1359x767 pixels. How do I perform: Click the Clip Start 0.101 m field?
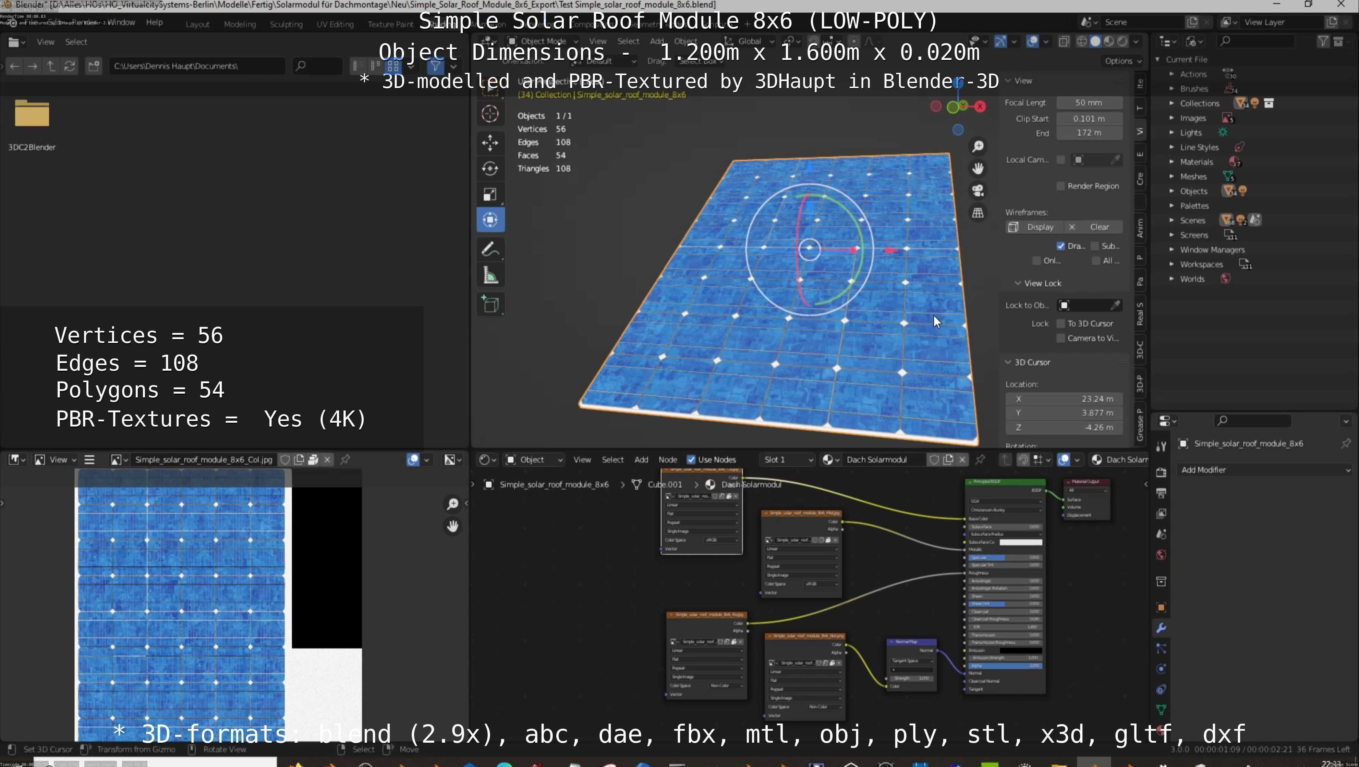[x=1089, y=119]
